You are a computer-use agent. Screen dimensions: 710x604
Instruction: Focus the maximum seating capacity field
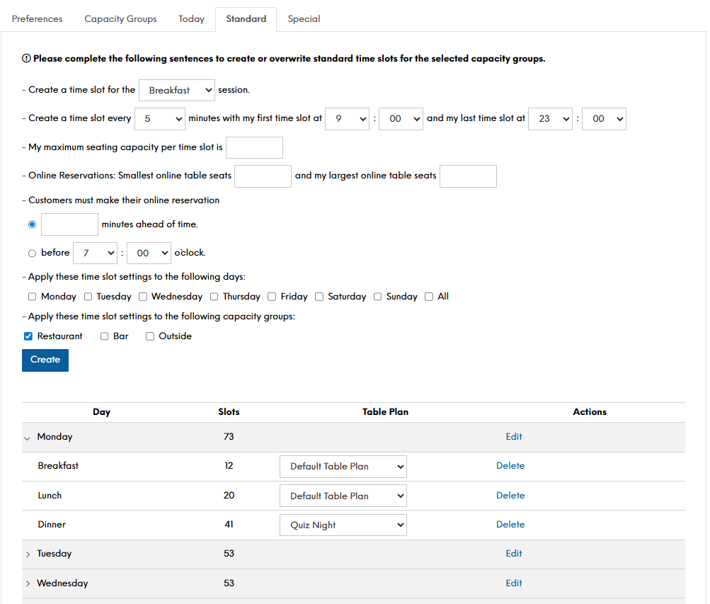[x=254, y=148]
